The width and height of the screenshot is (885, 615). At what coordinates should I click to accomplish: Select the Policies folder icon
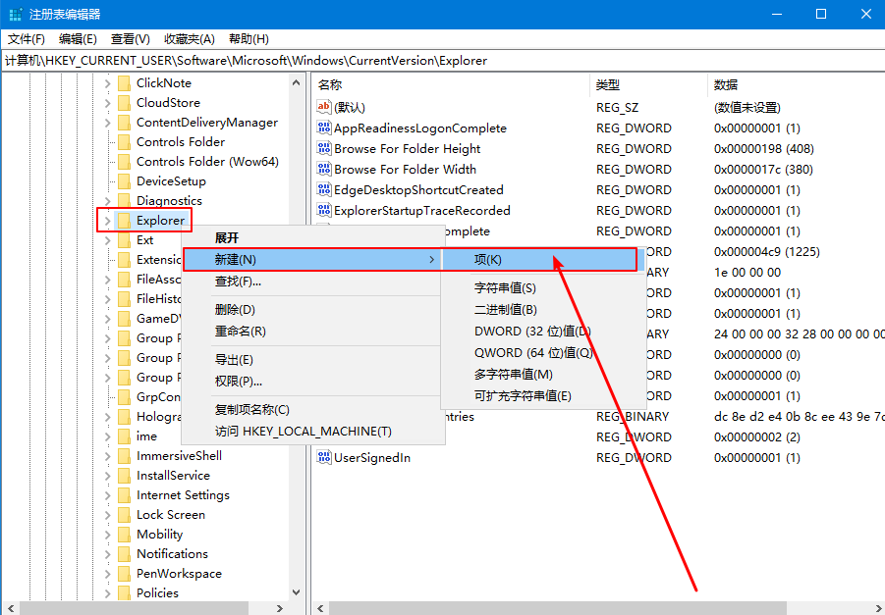pos(124,593)
